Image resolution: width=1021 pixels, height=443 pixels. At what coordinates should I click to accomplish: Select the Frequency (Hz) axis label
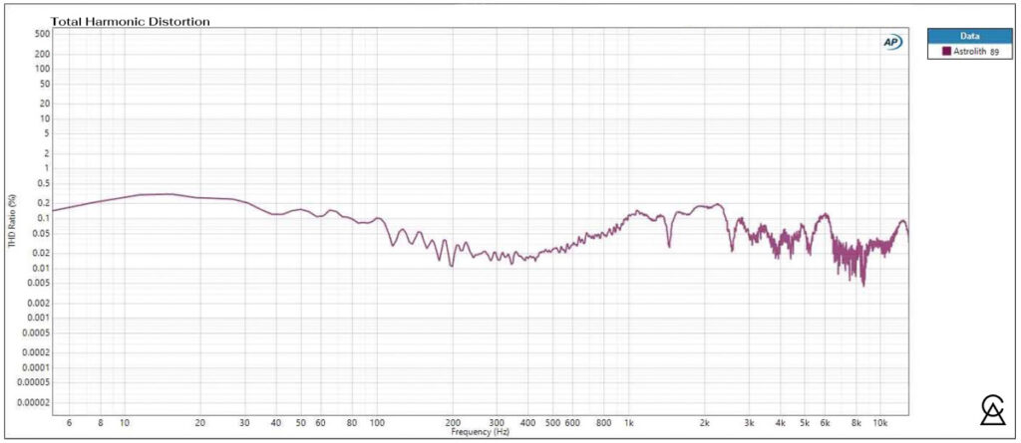point(480,432)
